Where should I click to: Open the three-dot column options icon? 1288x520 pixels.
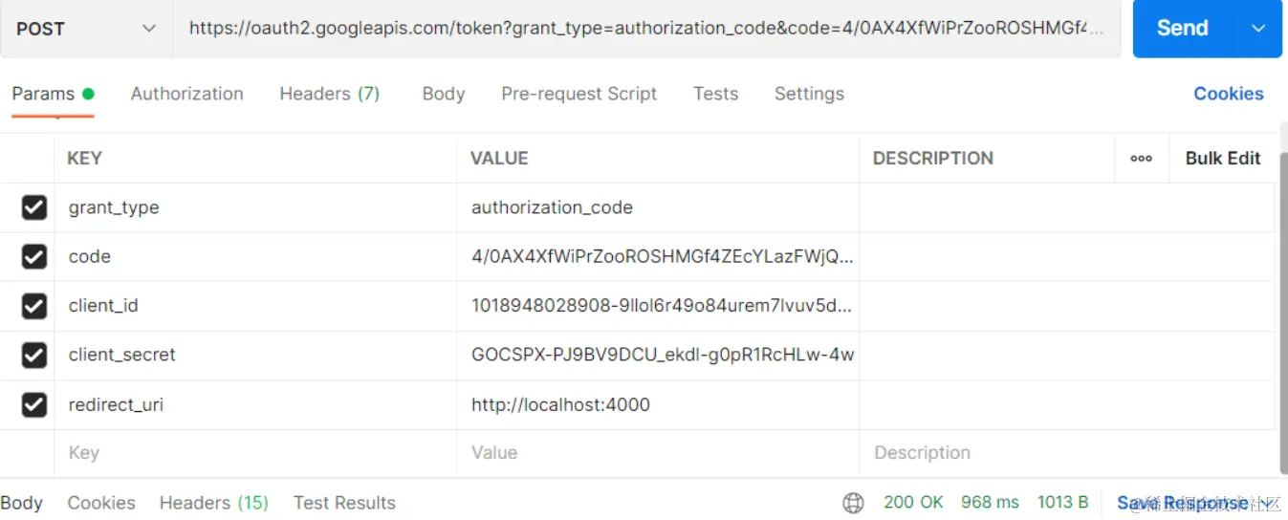point(1142,159)
